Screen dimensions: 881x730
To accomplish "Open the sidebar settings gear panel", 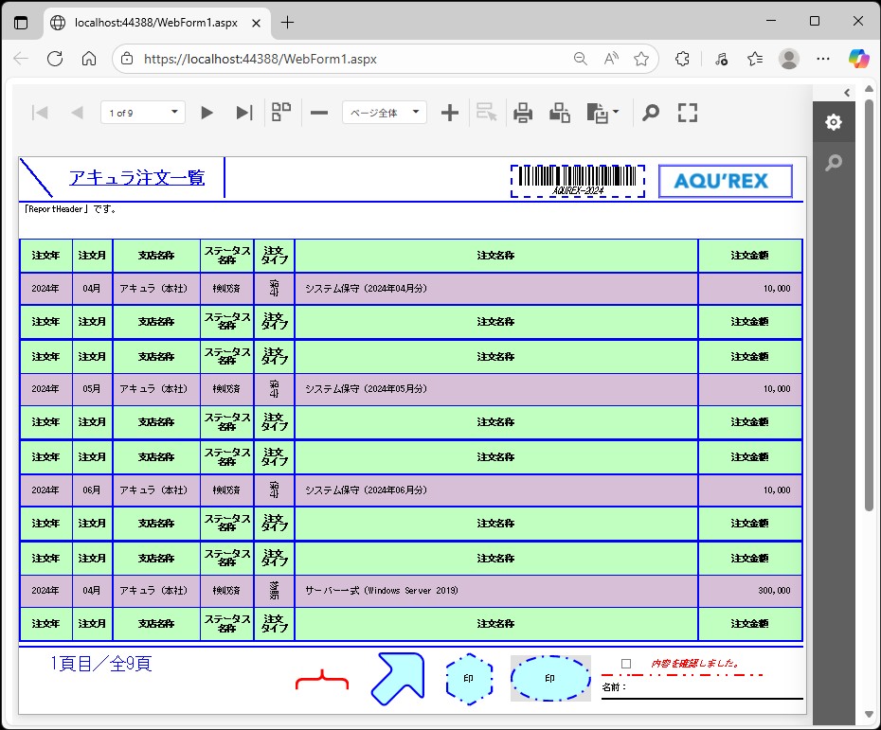I will (x=833, y=122).
